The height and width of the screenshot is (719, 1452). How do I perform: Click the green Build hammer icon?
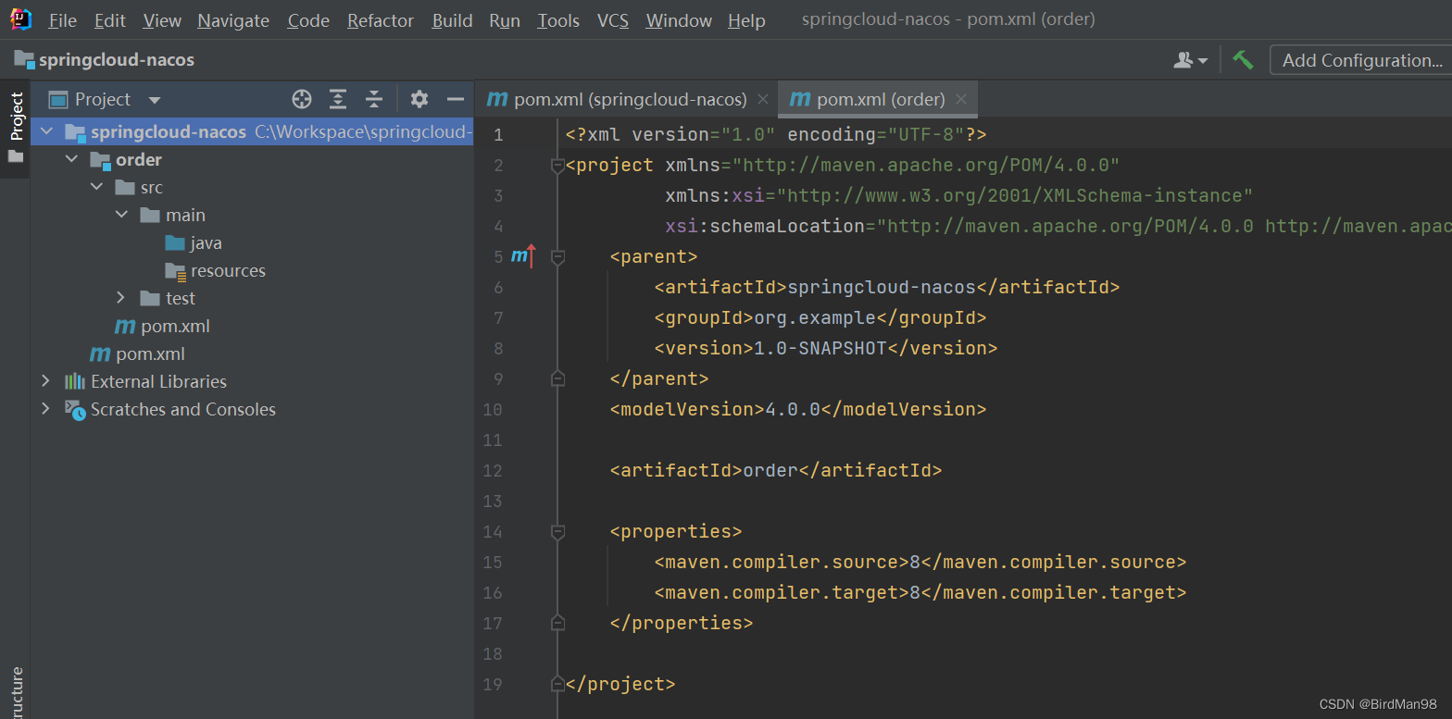[1243, 60]
